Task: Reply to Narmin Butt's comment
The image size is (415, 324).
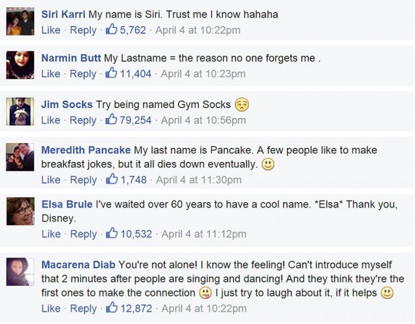Action: (83, 73)
